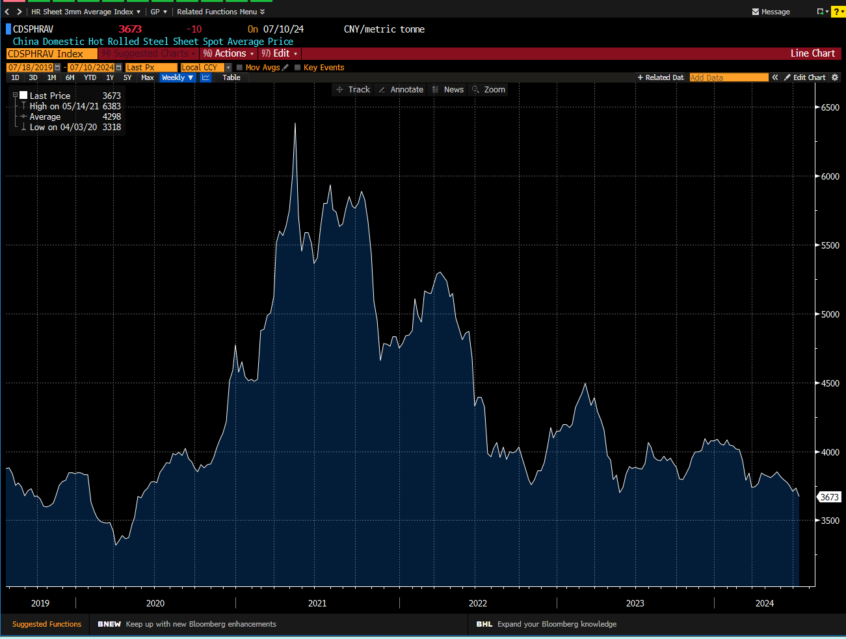This screenshot has width=846, height=639.
Task: Open the GP function dropdown
Action: (x=159, y=12)
